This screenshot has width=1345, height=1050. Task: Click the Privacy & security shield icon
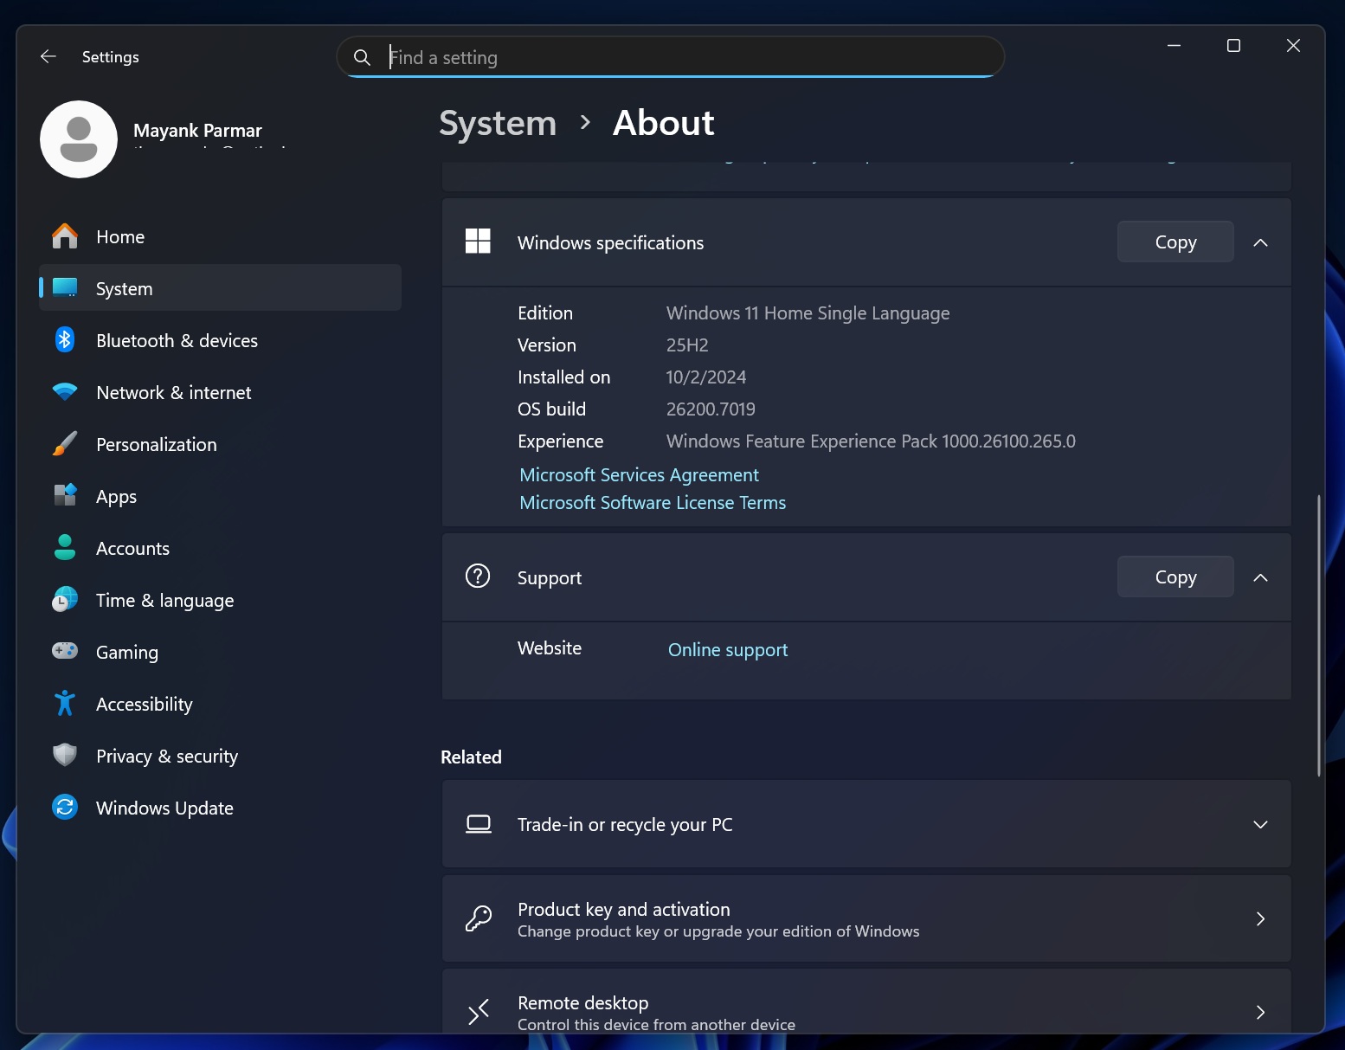[64, 755]
